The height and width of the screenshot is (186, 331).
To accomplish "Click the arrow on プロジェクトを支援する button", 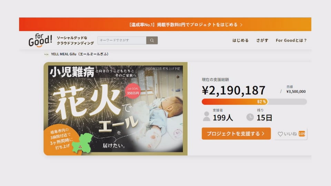I will pyautogui.click(x=263, y=134).
